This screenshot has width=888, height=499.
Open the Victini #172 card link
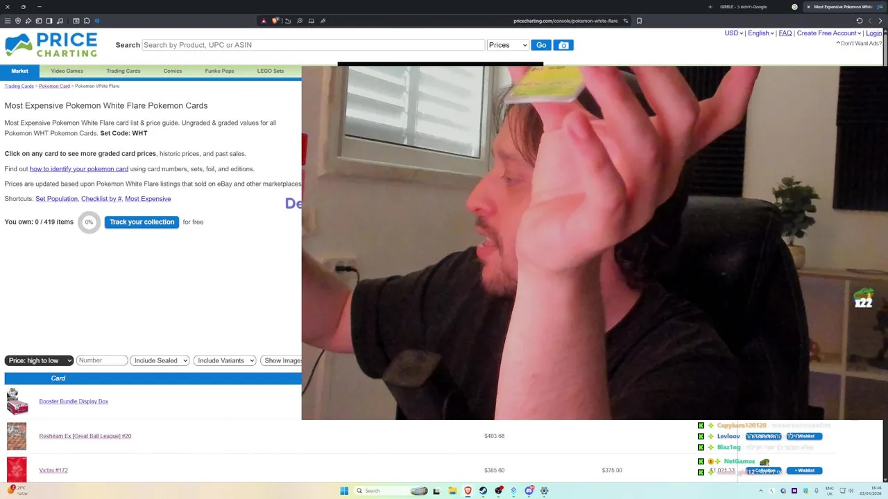tap(53, 471)
